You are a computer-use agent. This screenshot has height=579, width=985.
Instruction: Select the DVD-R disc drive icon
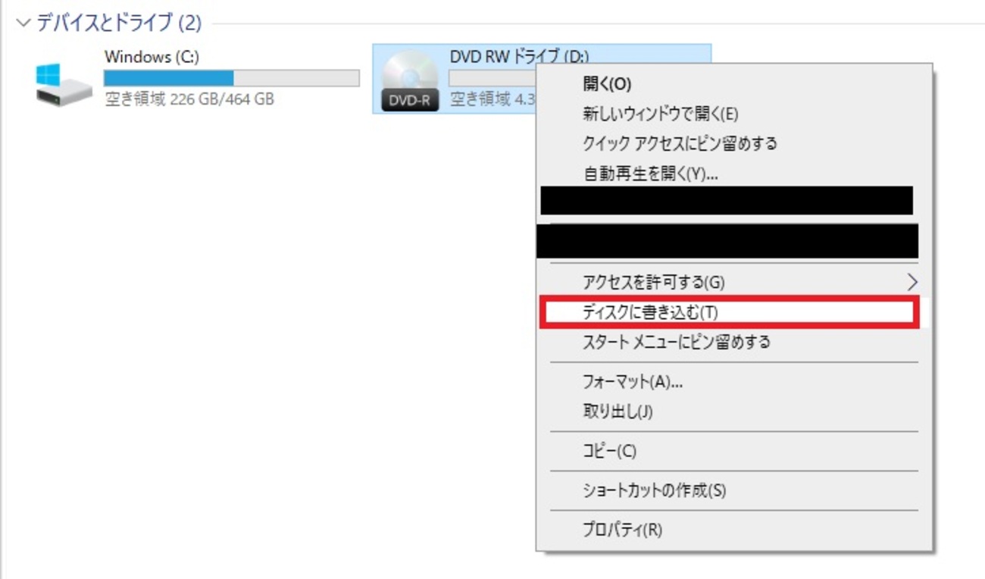click(x=410, y=81)
